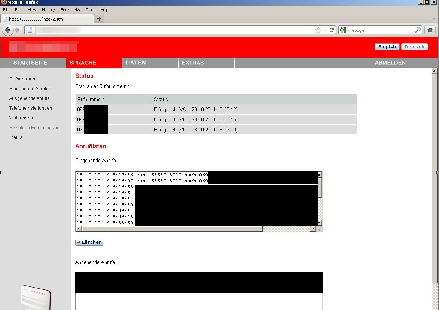Reload page with the refresh icon

tap(332, 30)
